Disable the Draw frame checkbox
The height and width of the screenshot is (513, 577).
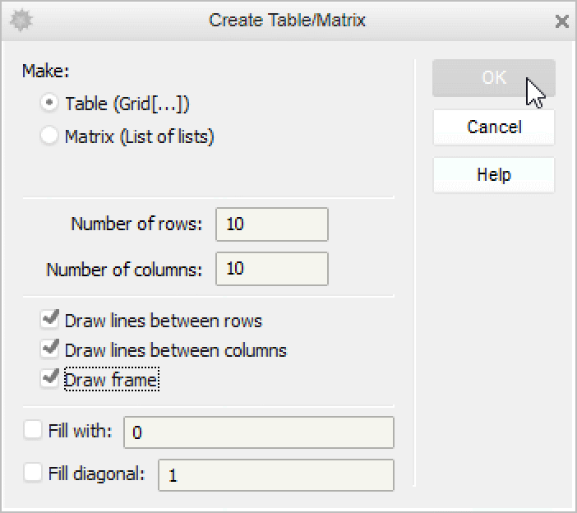pos(50,379)
